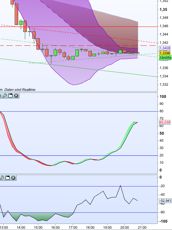Click the 18:00 time axis label

click(90, 227)
